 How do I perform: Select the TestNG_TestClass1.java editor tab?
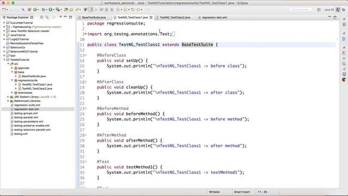click(133, 17)
